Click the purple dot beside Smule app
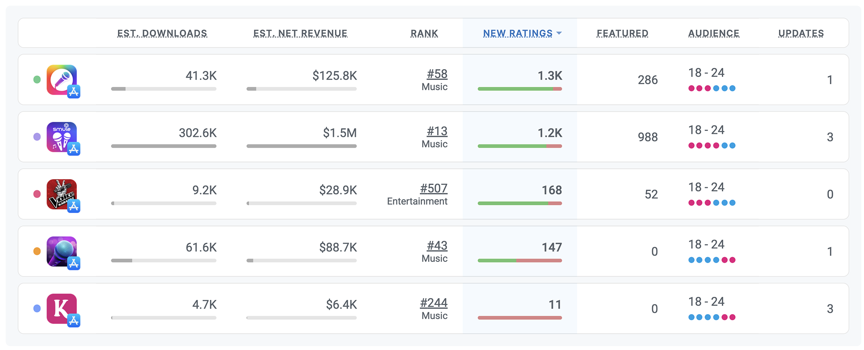This screenshot has width=864, height=350. [x=37, y=137]
